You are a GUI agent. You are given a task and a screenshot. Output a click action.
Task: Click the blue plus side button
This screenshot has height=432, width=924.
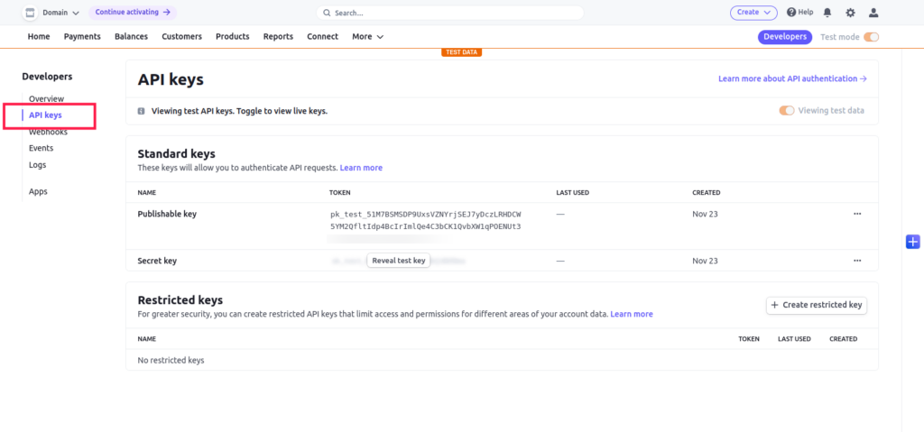coord(912,241)
